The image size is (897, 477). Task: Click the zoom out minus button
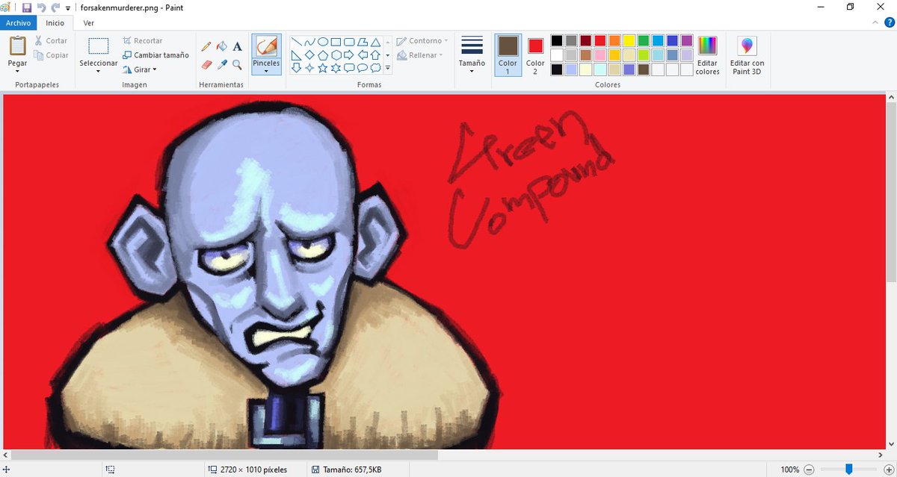[x=809, y=470]
